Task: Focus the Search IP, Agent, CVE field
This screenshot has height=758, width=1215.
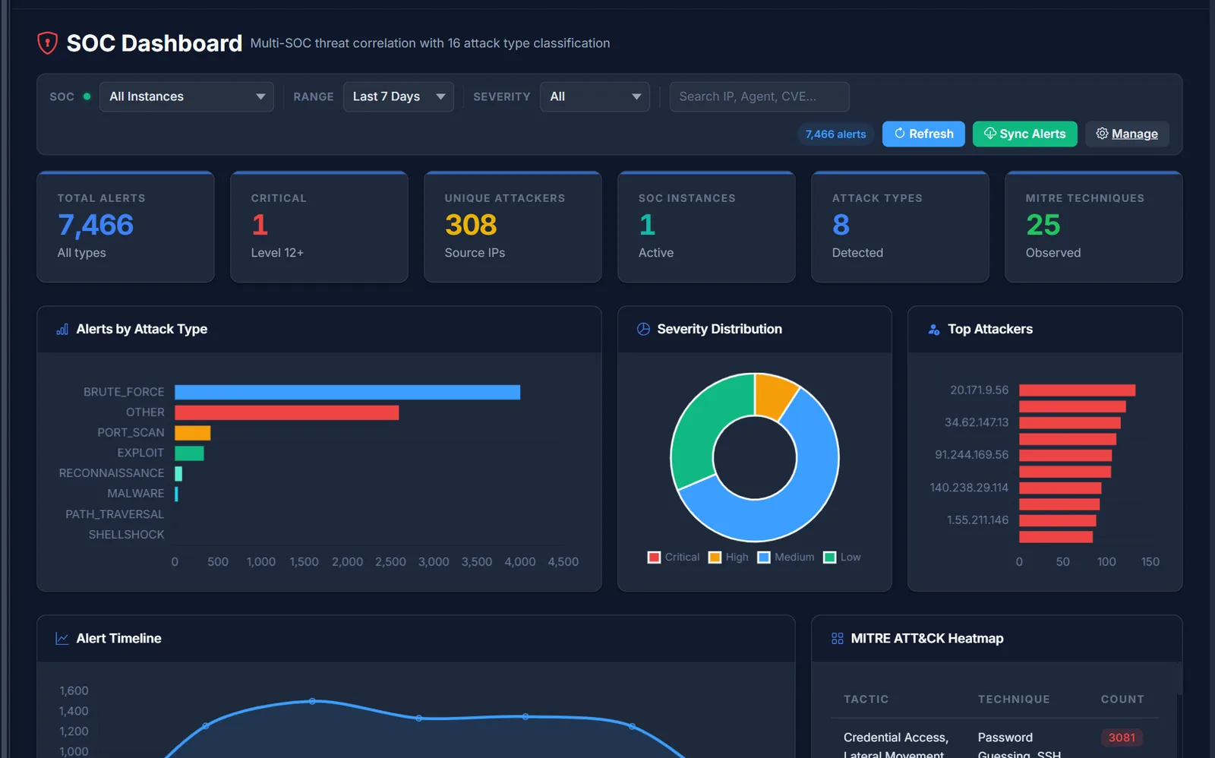Action: pos(759,96)
